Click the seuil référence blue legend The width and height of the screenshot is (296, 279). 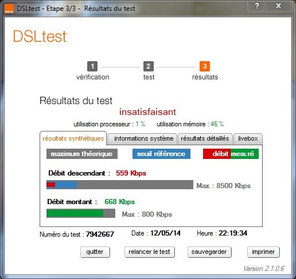coord(161,154)
